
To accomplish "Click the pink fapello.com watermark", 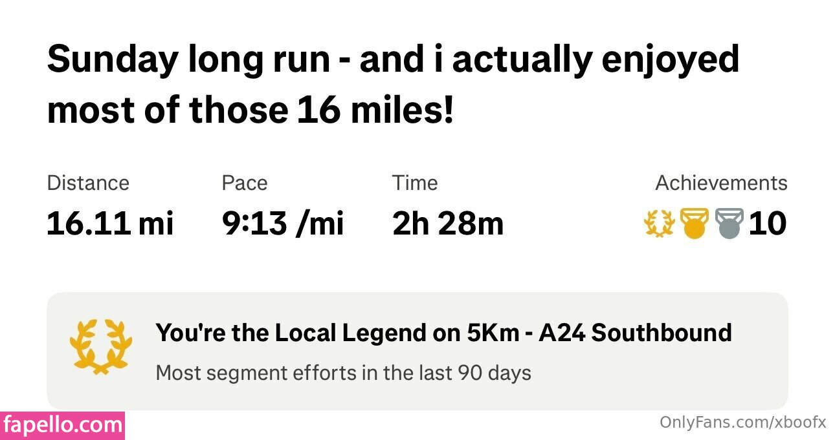I will 63,425.
